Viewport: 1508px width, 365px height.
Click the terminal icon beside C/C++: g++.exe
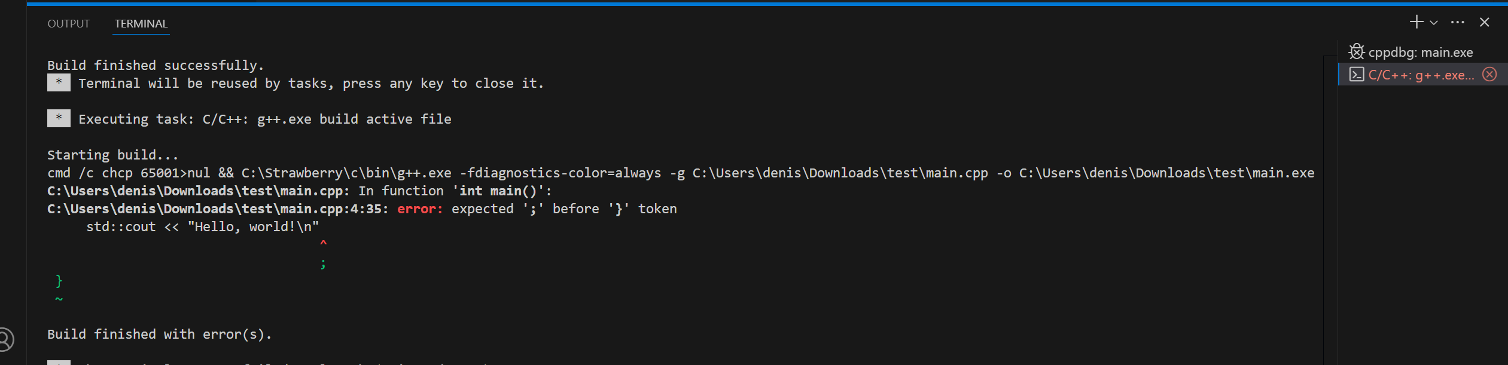click(1357, 75)
